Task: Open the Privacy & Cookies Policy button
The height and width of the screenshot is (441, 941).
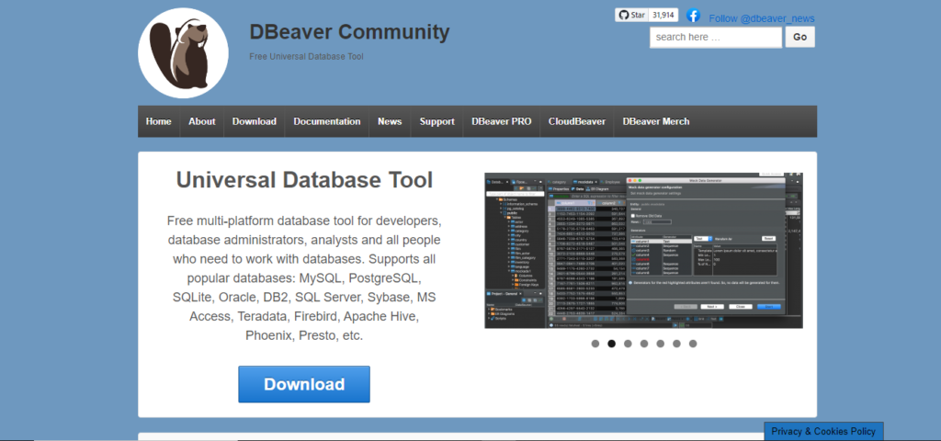Action: point(823,431)
